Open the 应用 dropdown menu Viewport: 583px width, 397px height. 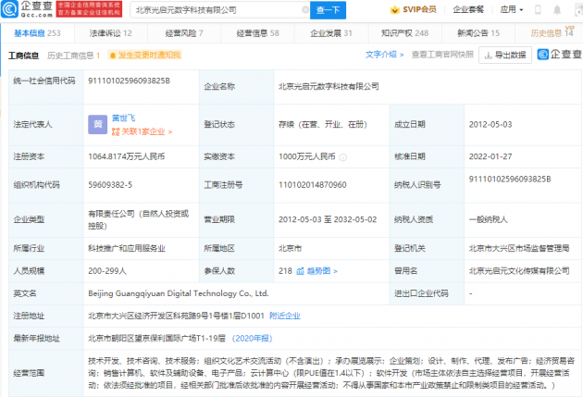tap(512, 9)
